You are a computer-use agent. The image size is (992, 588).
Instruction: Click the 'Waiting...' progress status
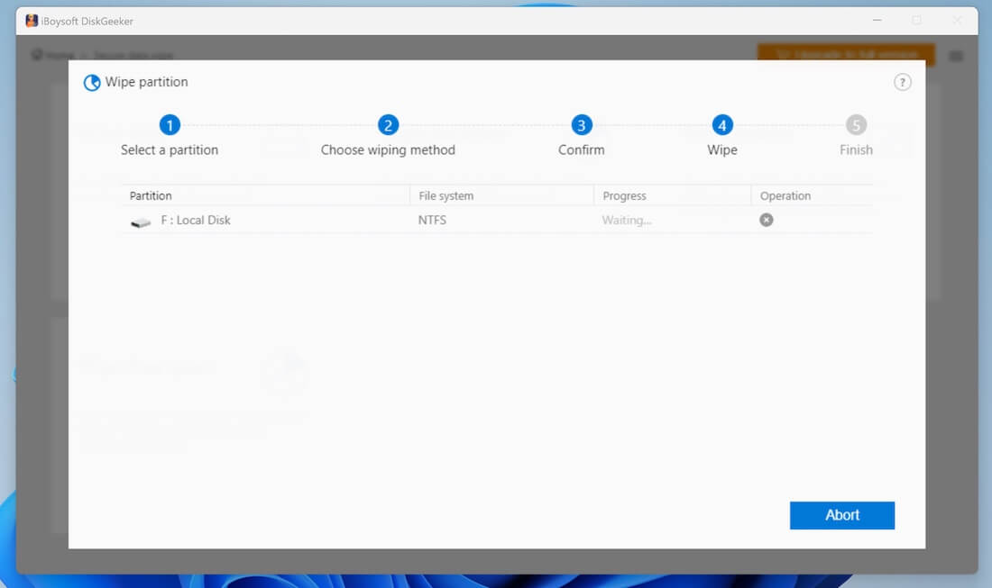point(627,220)
